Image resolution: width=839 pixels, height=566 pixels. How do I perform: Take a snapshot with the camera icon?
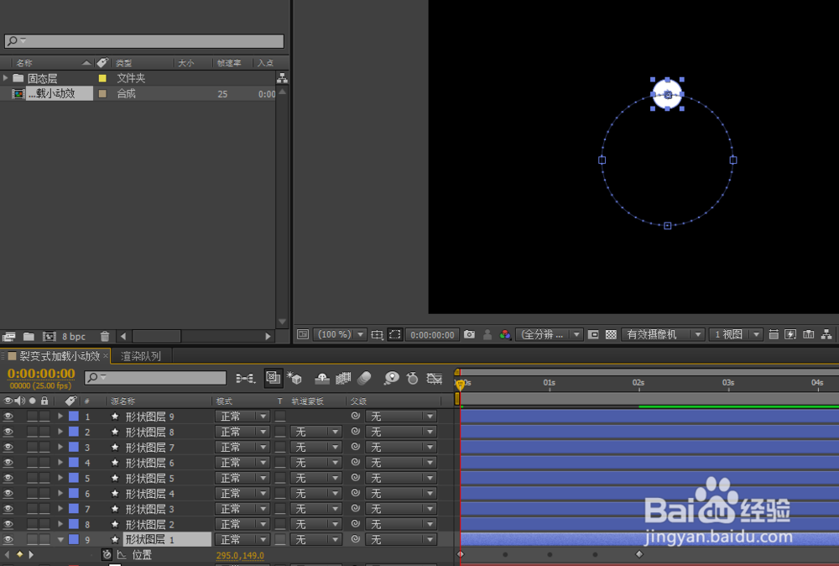(x=469, y=334)
